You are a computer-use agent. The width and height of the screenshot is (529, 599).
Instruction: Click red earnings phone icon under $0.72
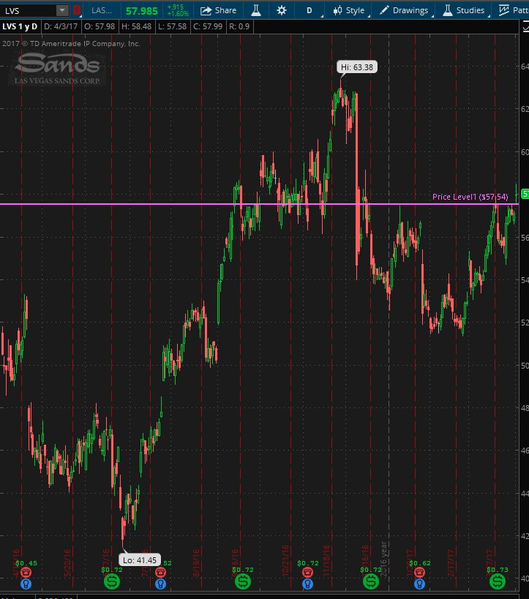[x=308, y=572]
